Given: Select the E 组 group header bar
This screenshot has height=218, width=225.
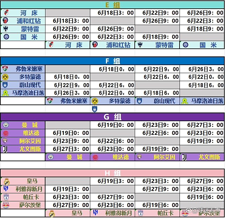Looking at the screenshot, I should pos(112,5).
